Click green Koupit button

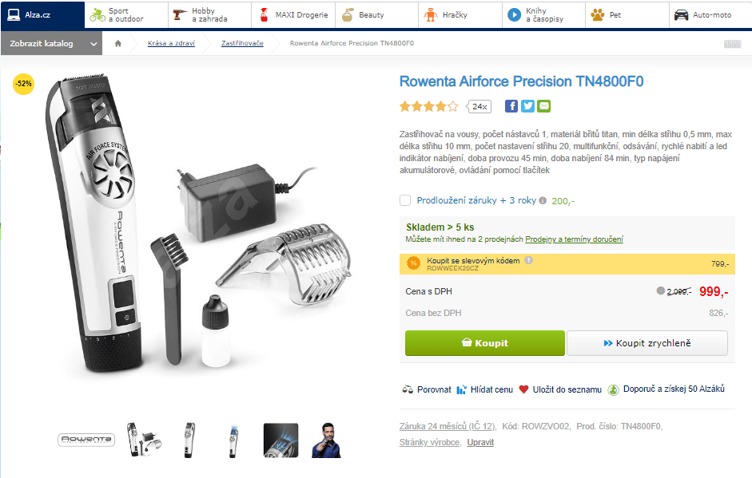[x=485, y=343]
